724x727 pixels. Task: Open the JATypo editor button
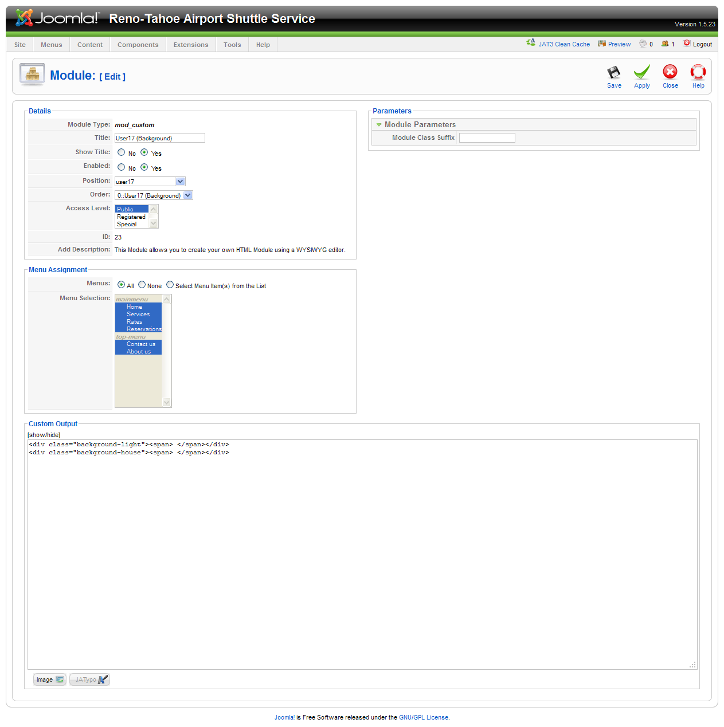(89, 679)
